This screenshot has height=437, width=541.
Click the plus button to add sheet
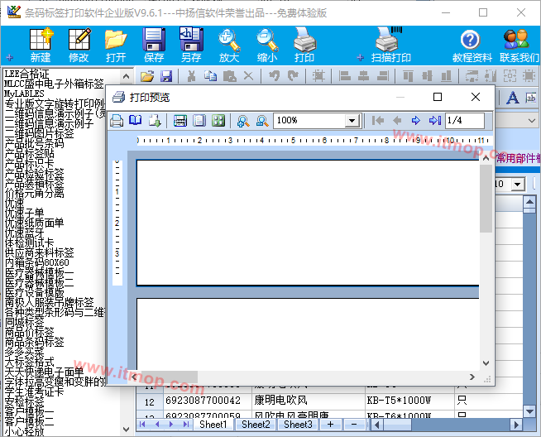tap(330, 425)
